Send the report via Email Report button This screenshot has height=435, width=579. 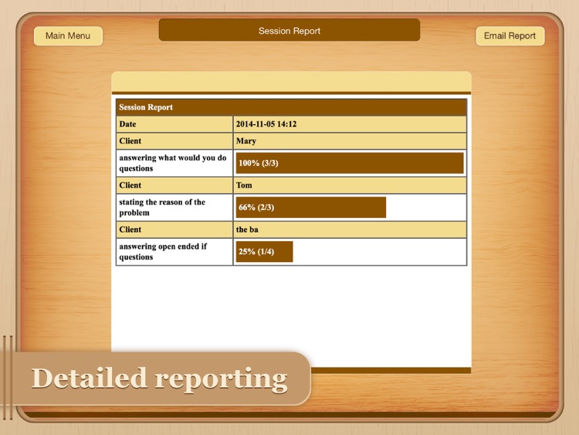click(x=510, y=36)
